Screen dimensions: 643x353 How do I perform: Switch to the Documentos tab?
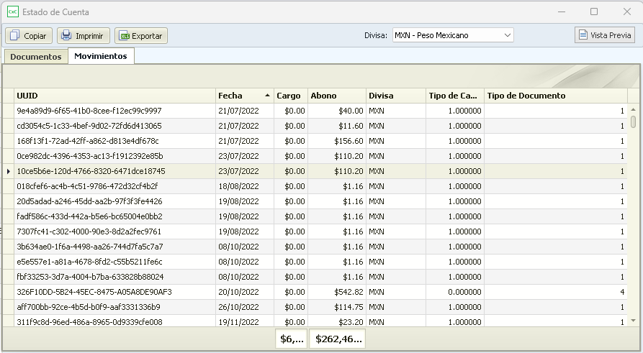(x=35, y=57)
